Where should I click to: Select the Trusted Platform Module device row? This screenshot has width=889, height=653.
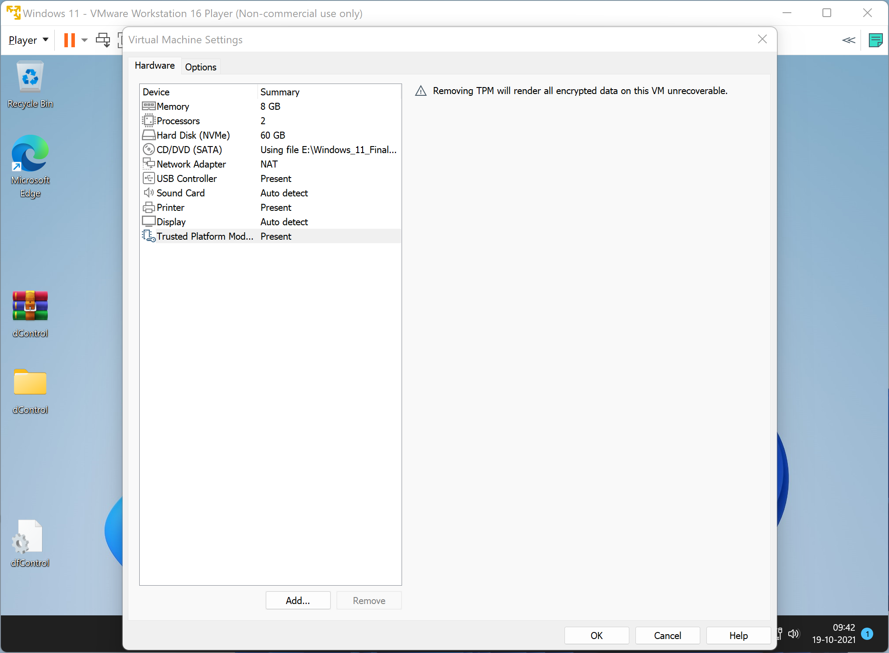(x=269, y=237)
